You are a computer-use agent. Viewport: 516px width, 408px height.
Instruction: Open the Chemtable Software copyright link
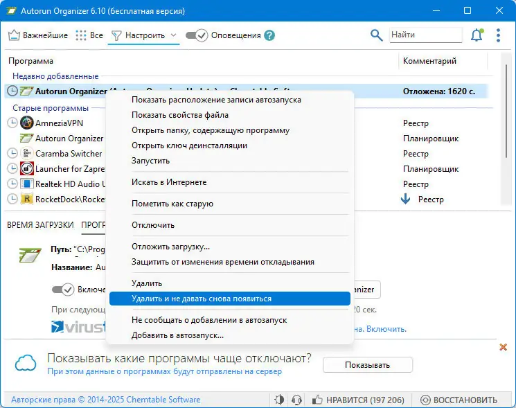106,400
